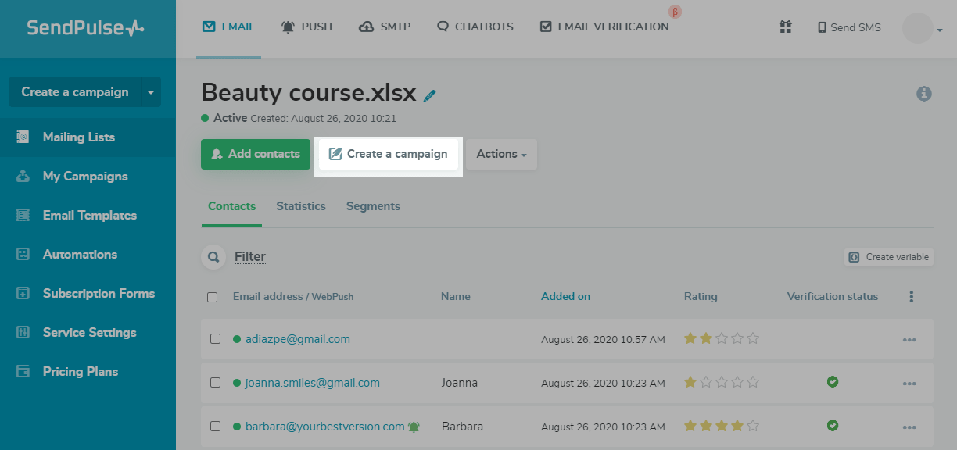Click the verified checkmark in Joanna's row

click(833, 382)
